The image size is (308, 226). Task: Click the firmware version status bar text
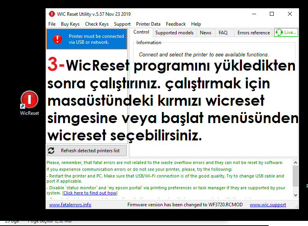pyautogui.click(x=185, y=205)
